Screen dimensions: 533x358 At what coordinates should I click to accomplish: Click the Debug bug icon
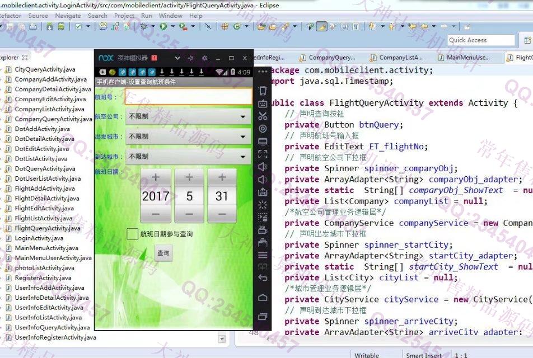tap(144, 26)
